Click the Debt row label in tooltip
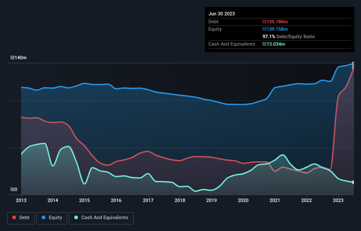Viewport: 361px width, 231px height. coord(213,22)
